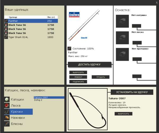Click the Удилище column header
Image resolution: width=159 pixels, height=133 pixels.
13,17
